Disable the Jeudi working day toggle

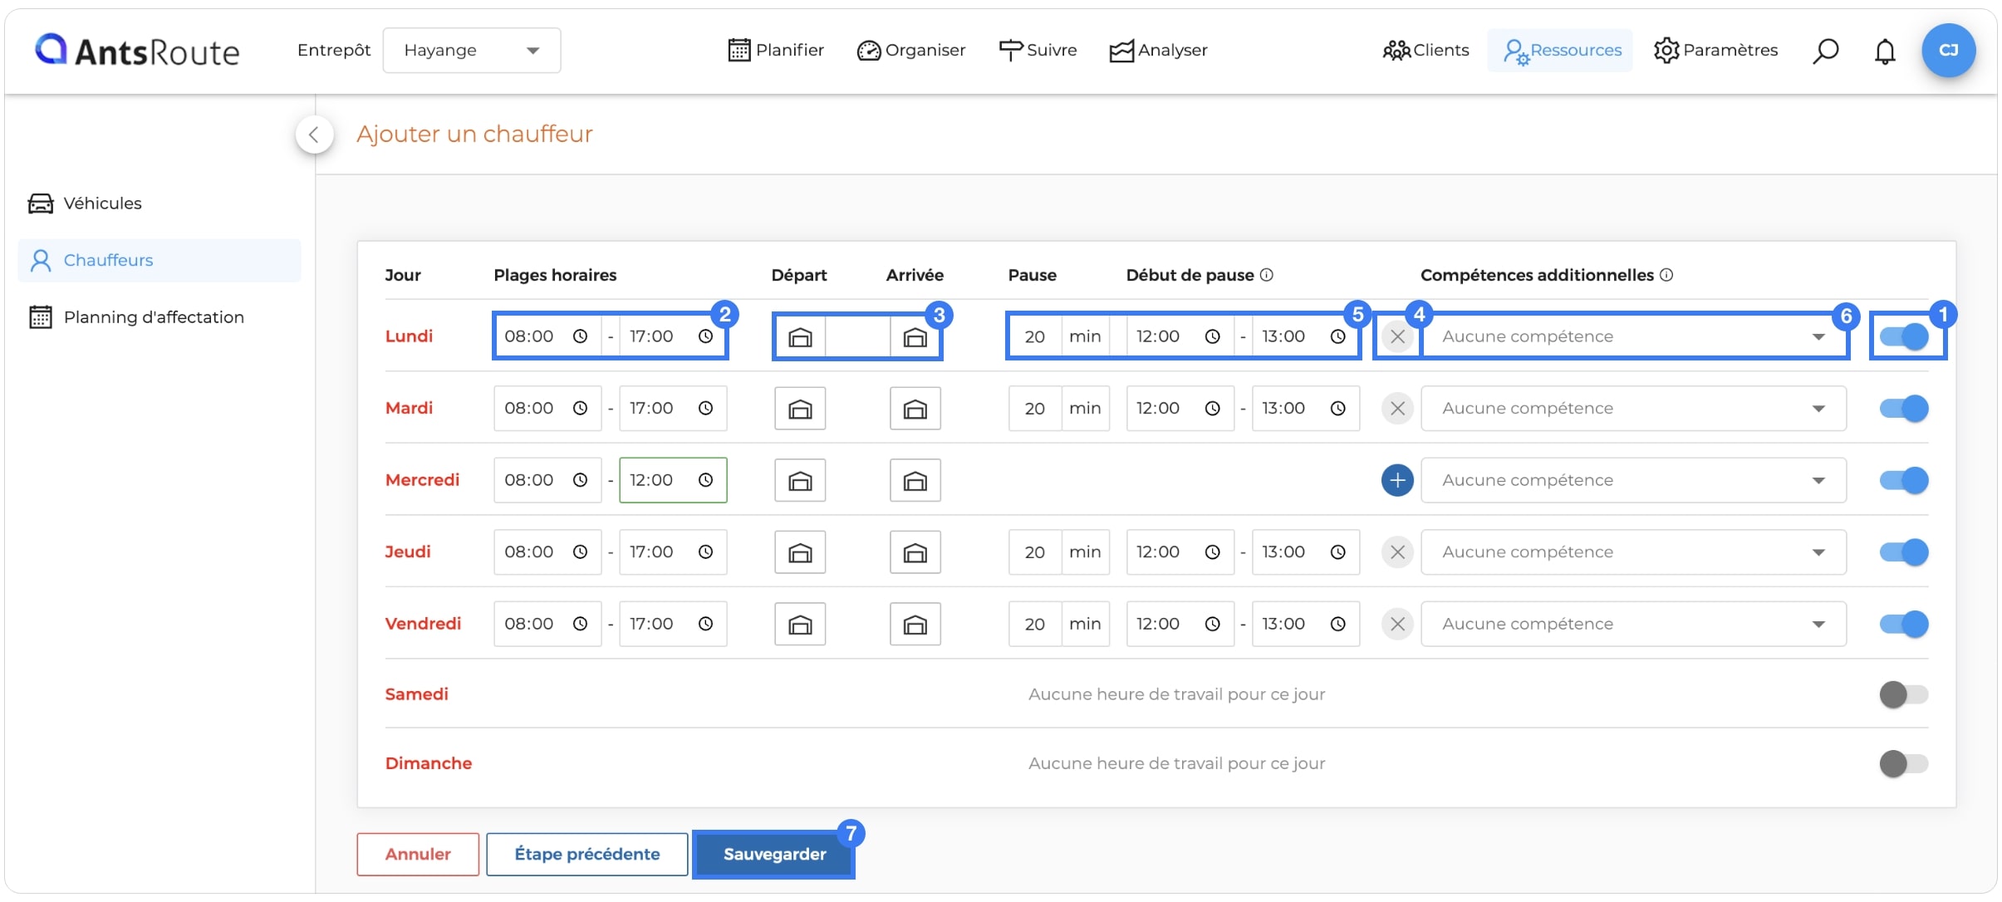point(1904,552)
